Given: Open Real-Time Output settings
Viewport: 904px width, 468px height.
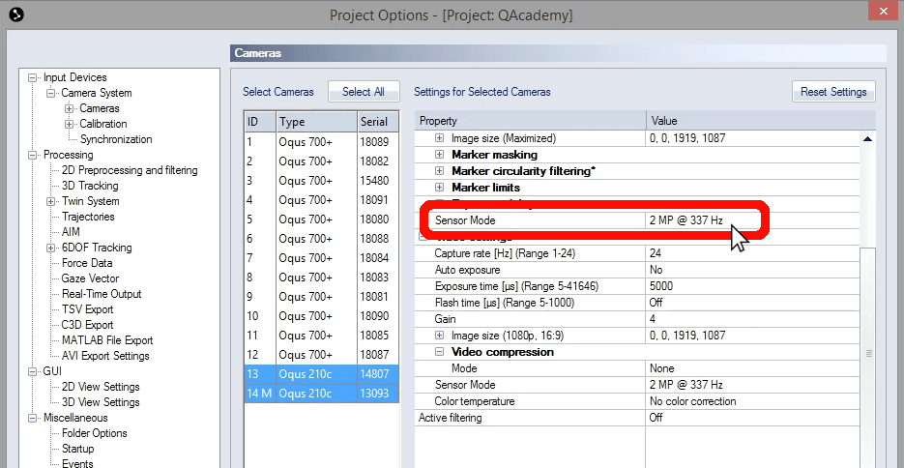Looking at the screenshot, I should coord(102,294).
